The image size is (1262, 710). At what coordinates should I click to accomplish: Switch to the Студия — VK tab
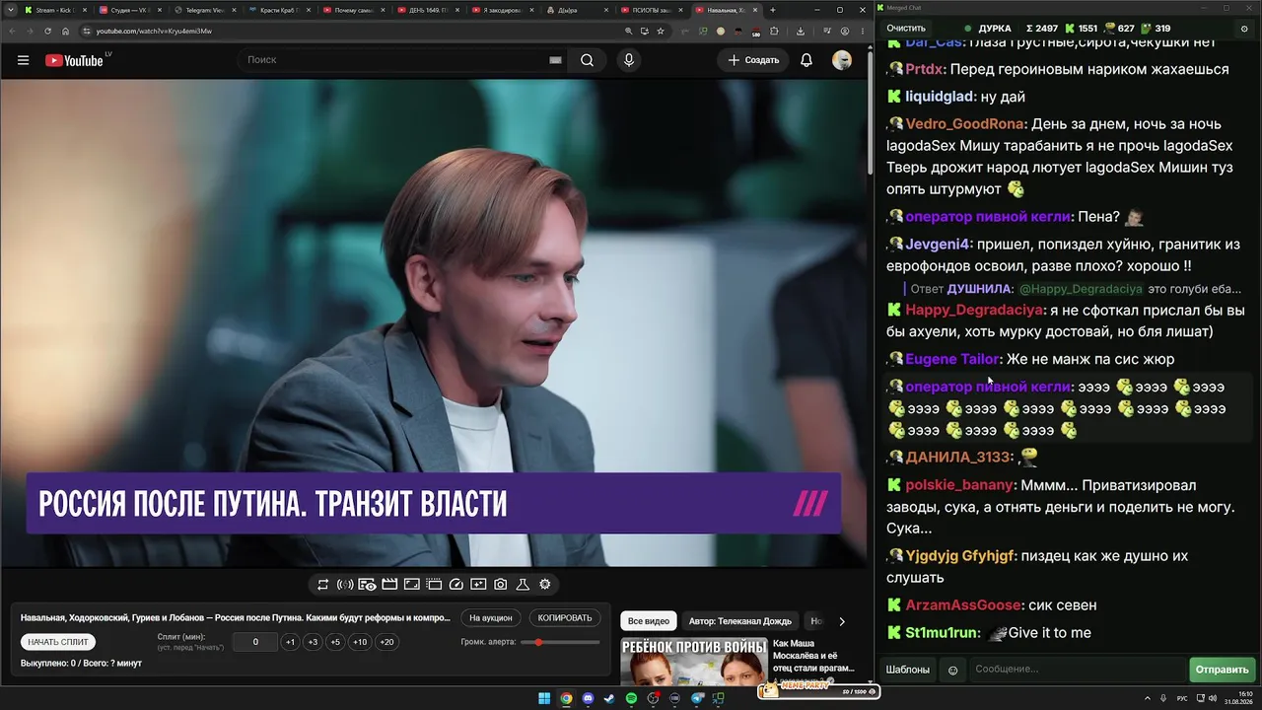click(130, 10)
